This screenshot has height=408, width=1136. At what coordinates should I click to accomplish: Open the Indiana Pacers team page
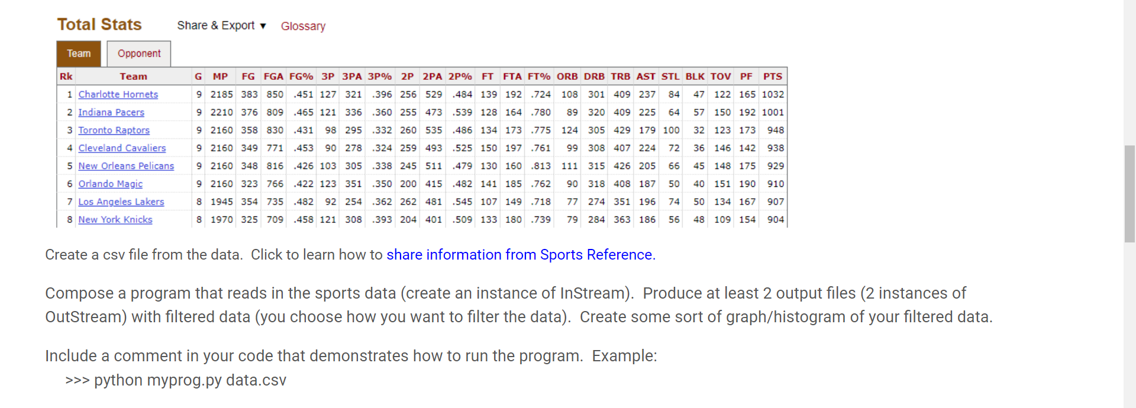(x=111, y=112)
